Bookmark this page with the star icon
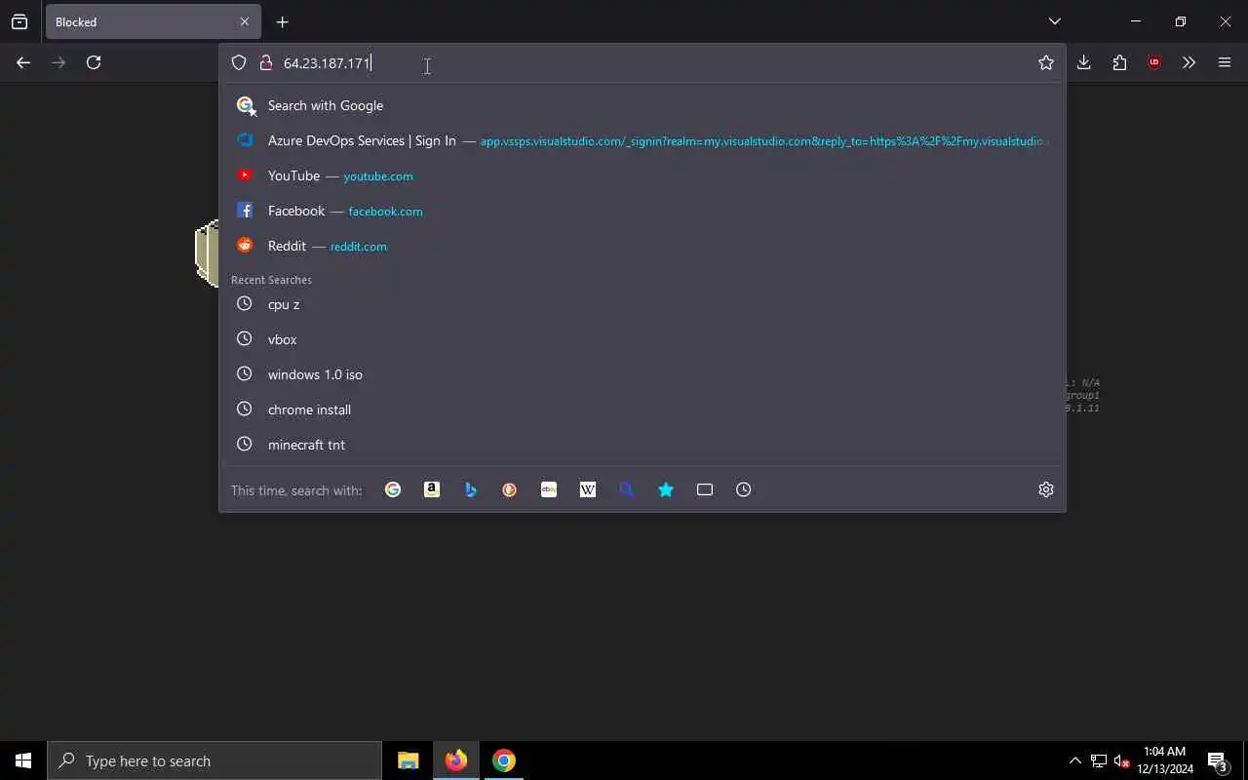The image size is (1248, 780). pos(1046,62)
